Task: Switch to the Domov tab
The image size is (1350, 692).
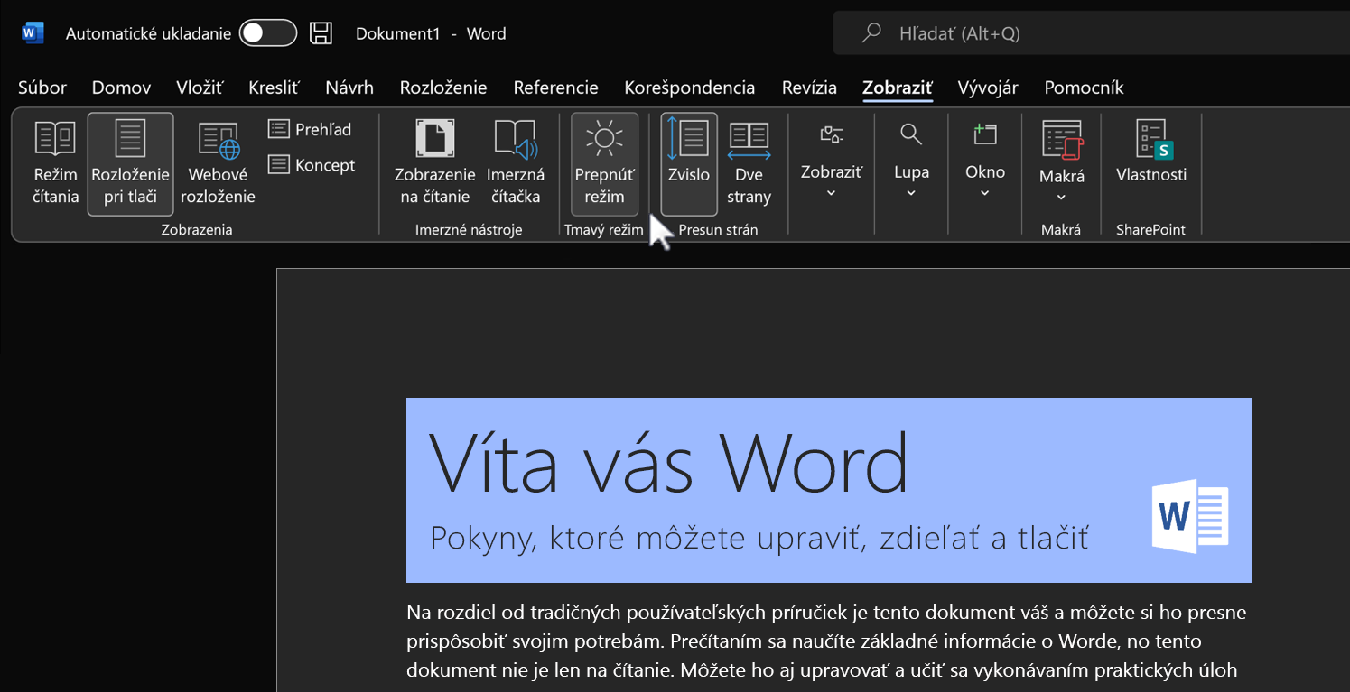Action: (x=121, y=88)
